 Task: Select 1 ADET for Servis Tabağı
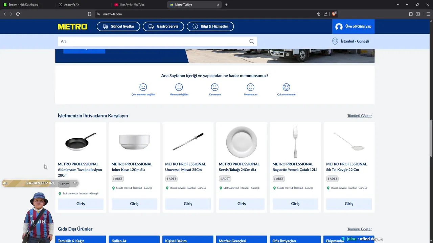click(x=225, y=179)
